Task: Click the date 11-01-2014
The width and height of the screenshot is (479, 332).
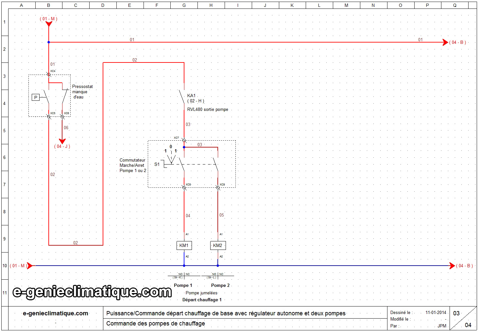Action: coord(436,313)
